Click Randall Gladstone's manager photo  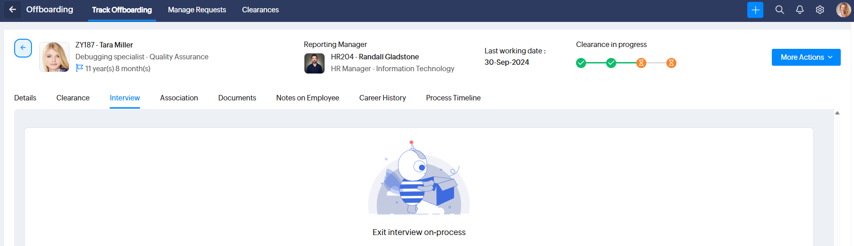click(314, 63)
